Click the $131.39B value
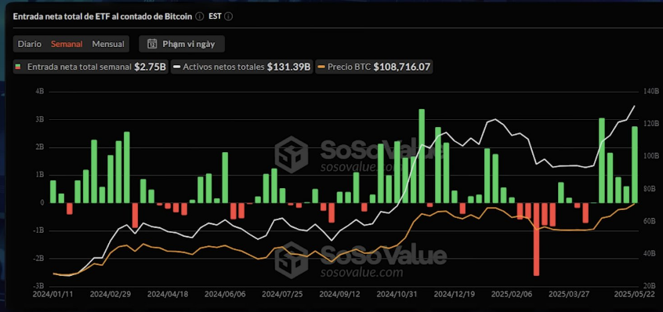The width and height of the screenshot is (663, 312). click(x=289, y=67)
